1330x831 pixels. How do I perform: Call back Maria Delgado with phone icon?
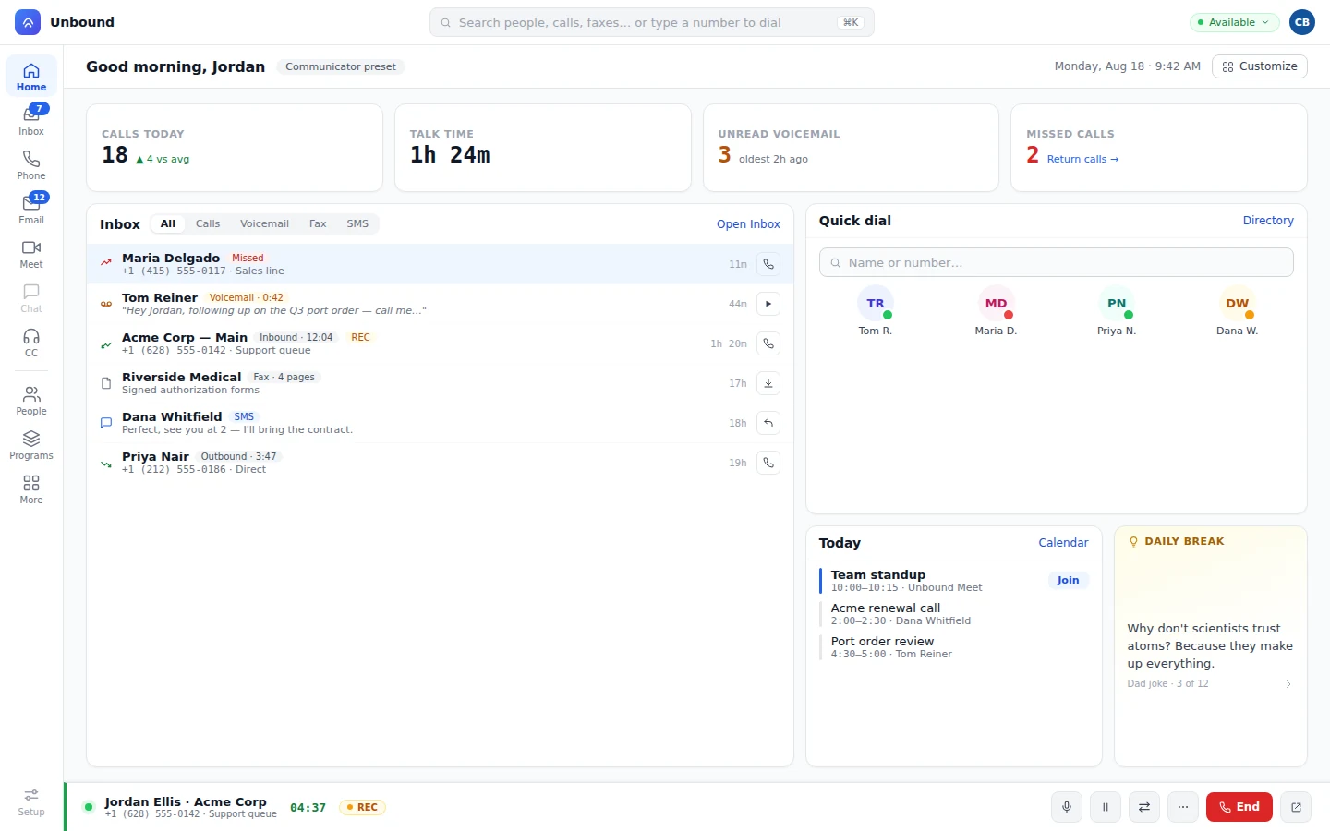[x=768, y=264]
